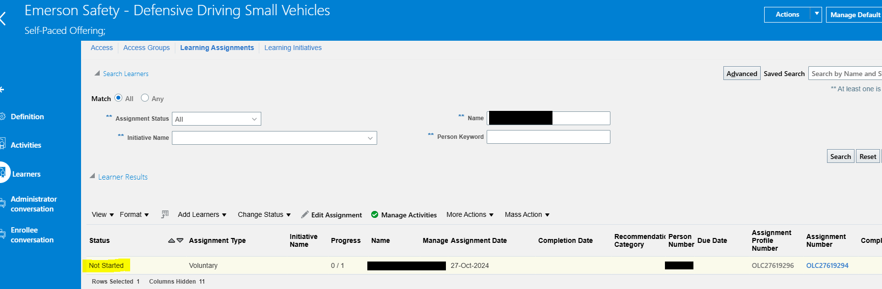Open Definition gear icon in sidebar

pyautogui.click(x=2, y=117)
